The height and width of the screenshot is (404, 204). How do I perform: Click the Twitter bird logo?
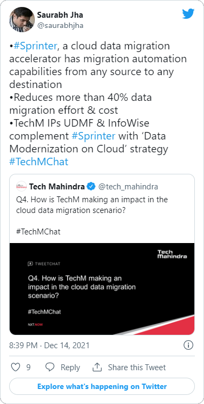click(188, 14)
